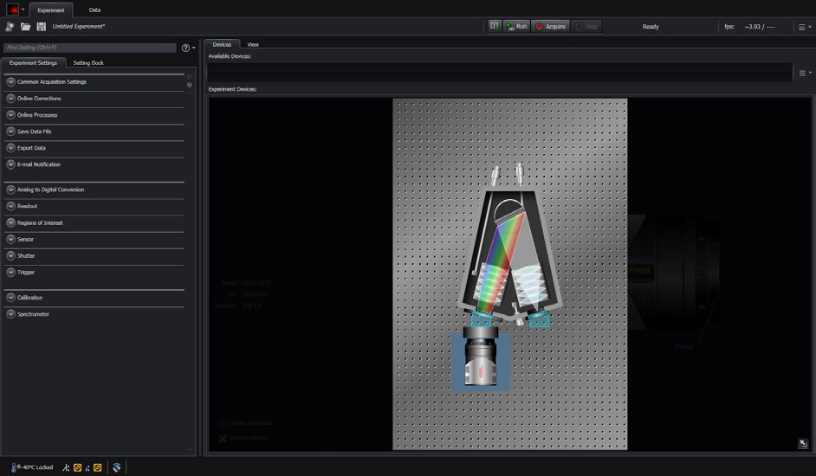Select the Setting Dock tab
816x476 pixels.
click(x=88, y=63)
